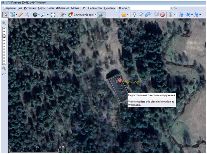Click the tile source drive icon
Viewport: 207px width, 154px height.
click(x=62, y=15)
